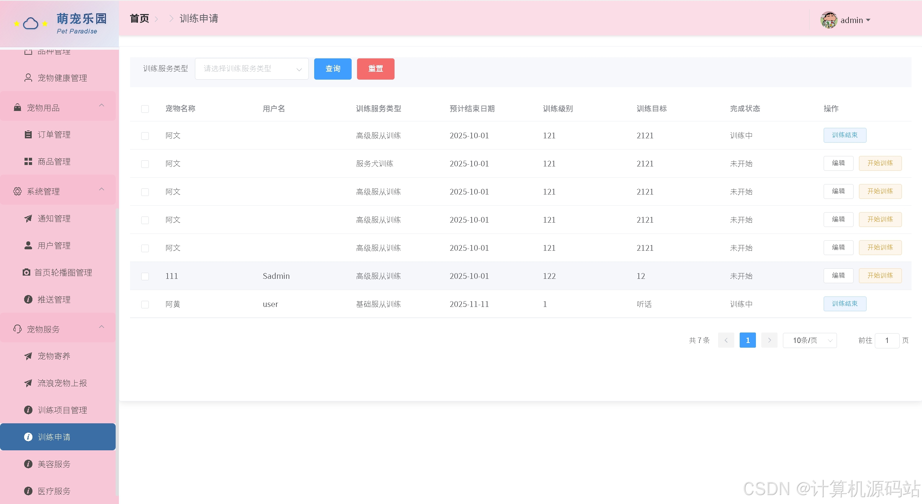Click the 流浪宠物上报 paper plane icon
Screen dimensions: 922x504
[x=28, y=383]
